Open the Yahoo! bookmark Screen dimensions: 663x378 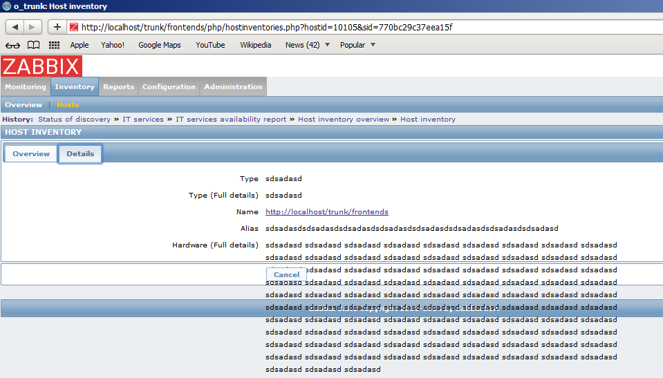coord(113,45)
